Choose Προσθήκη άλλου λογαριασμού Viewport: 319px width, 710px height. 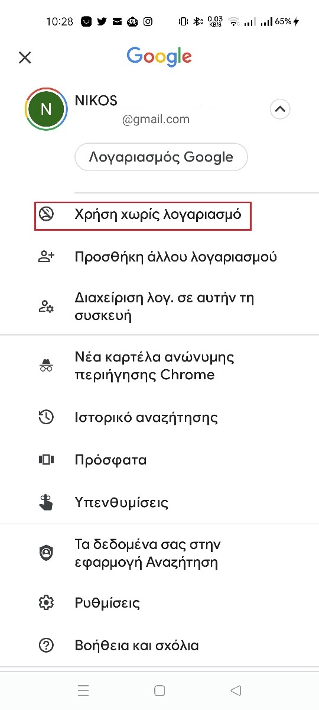coord(159,257)
